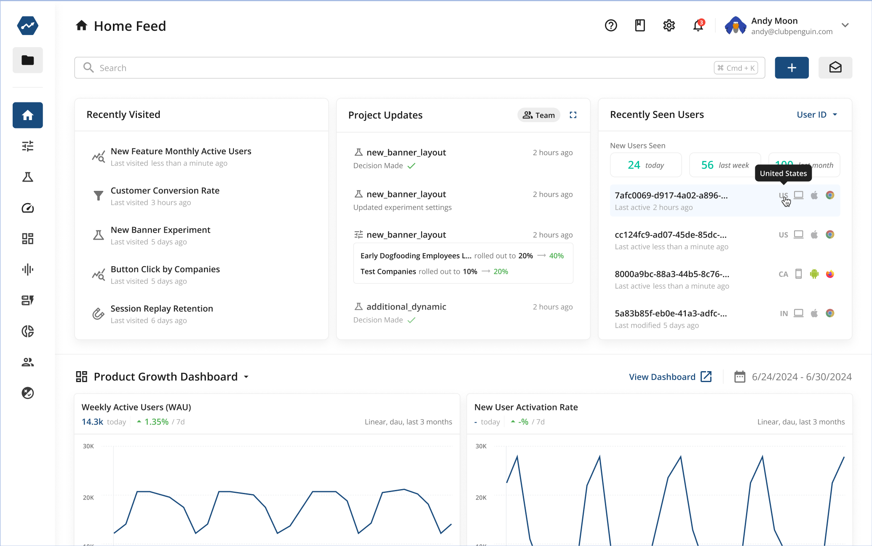Open the waveform sidebar icon
This screenshot has width=872, height=546.
point(28,270)
